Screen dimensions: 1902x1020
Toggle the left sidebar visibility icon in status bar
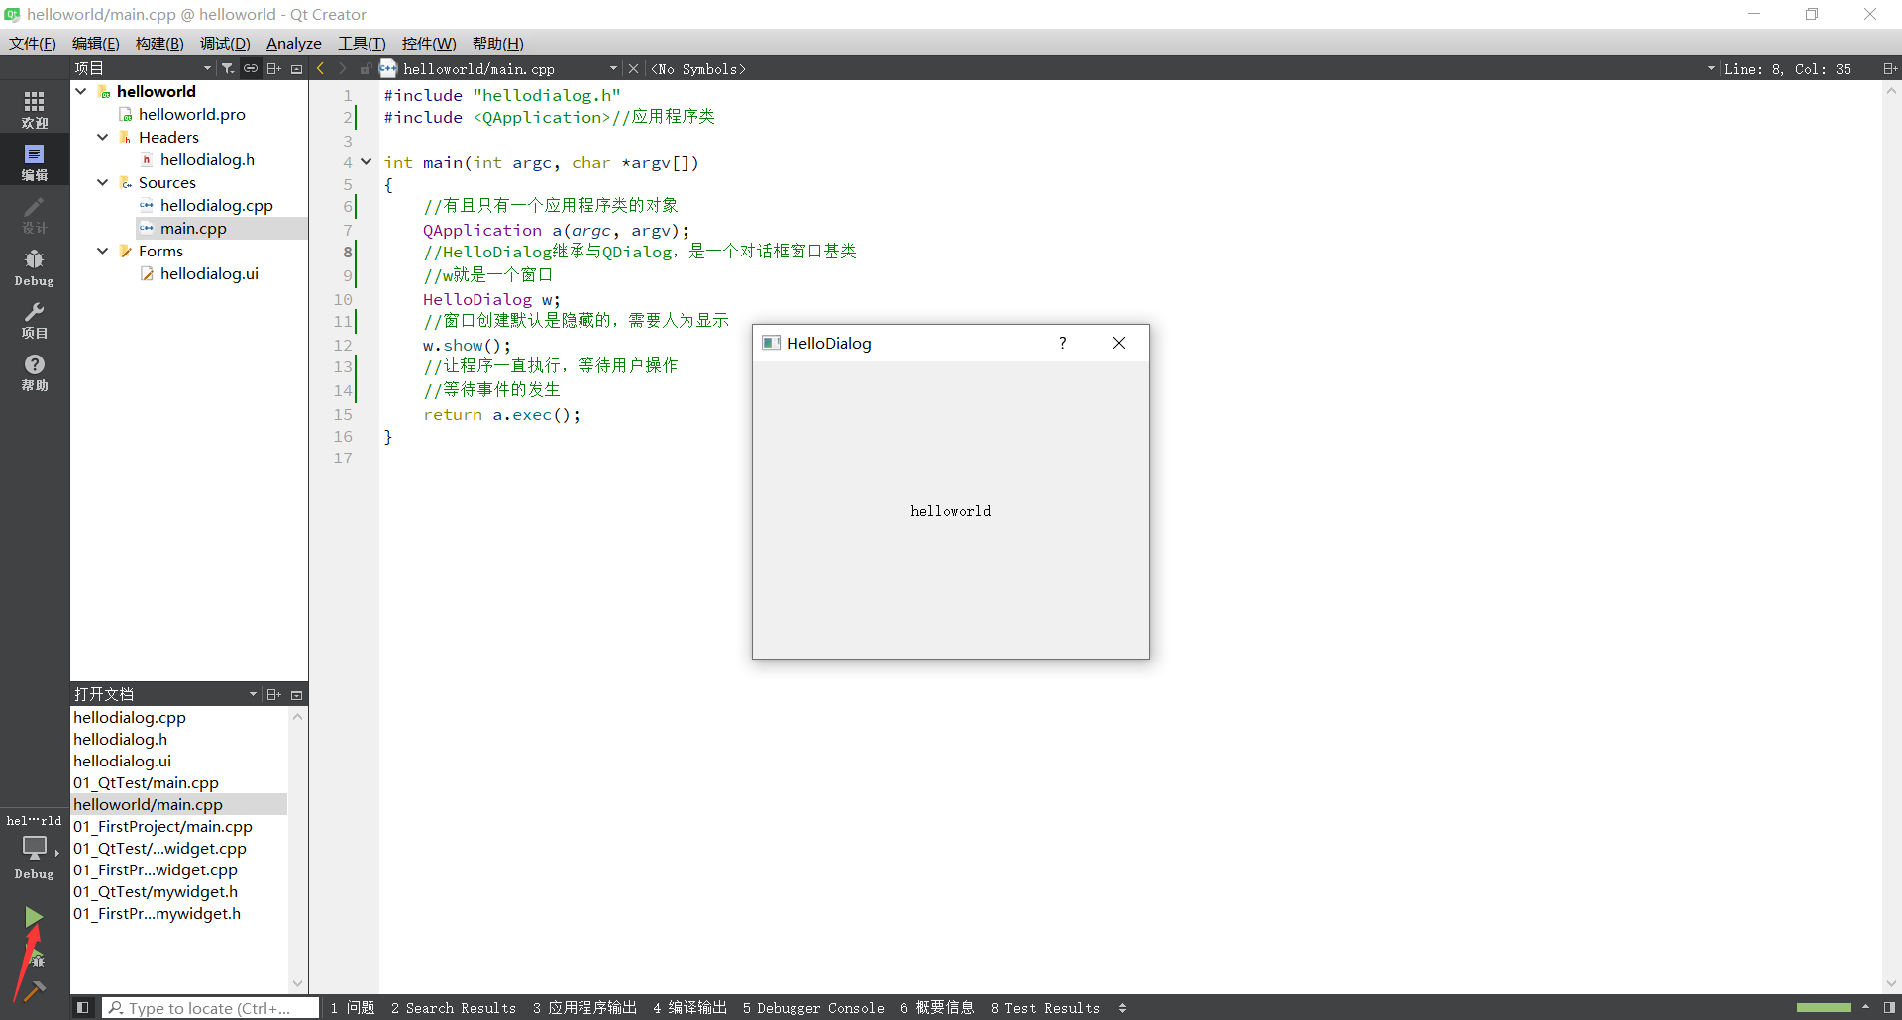[82, 1007]
